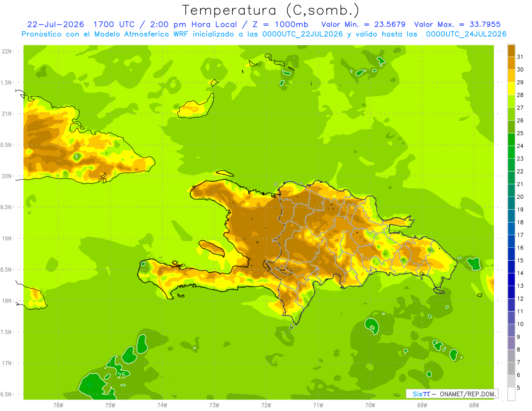The image size is (532, 411).
Task: Click the colorbar segment between 26 and 27
Action: 511,114
